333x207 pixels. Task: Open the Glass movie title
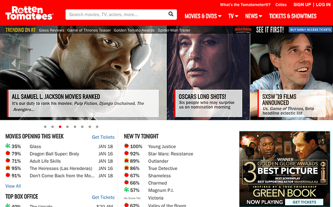click(x=35, y=147)
